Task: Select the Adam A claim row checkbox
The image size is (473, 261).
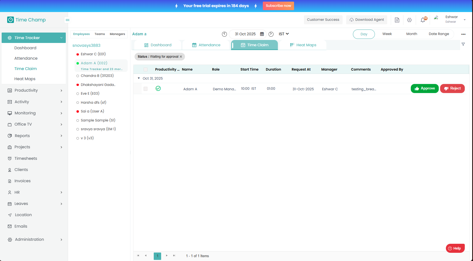Action: pyautogui.click(x=146, y=89)
